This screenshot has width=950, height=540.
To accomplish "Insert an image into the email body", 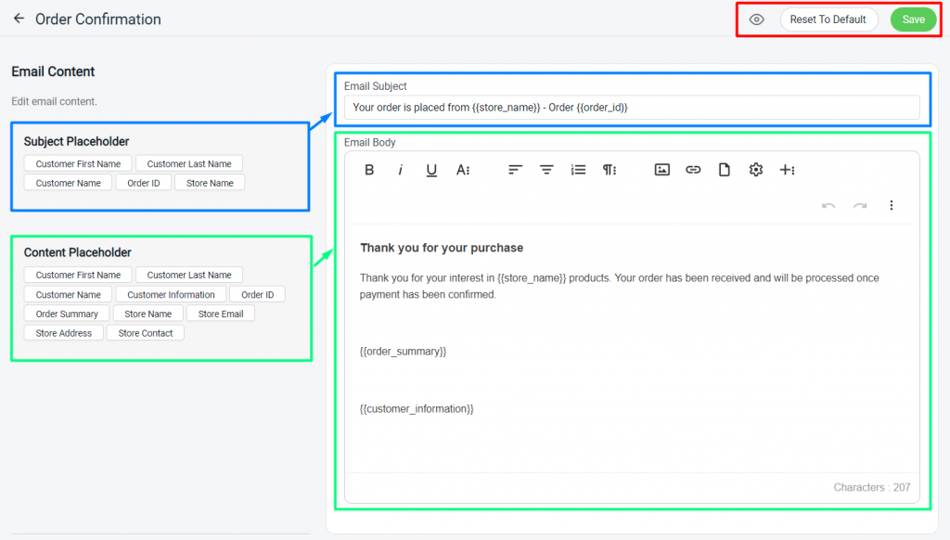I will (x=661, y=170).
